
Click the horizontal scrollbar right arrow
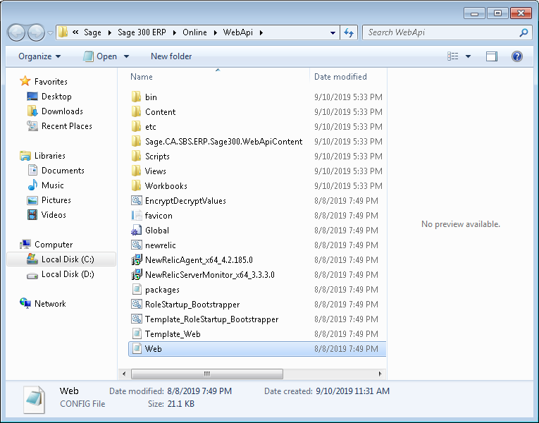coord(380,374)
